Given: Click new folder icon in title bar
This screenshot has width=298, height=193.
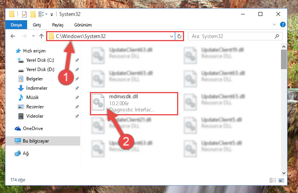Looking at the screenshot, I should (x=33, y=14).
